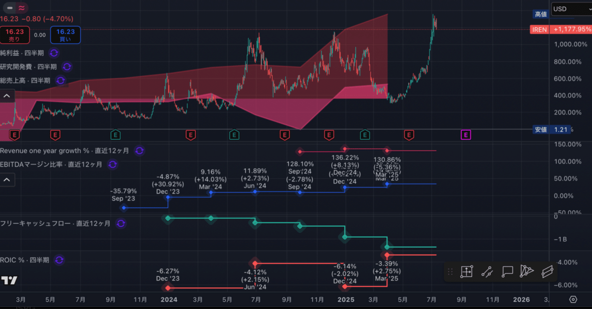Select the parallel channel drawing tool
Viewport: 592px width, 309px height.
click(547, 272)
